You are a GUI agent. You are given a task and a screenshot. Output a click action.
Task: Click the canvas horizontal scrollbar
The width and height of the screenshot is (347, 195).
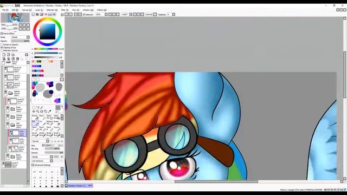pyautogui.click(x=216, y=181)
